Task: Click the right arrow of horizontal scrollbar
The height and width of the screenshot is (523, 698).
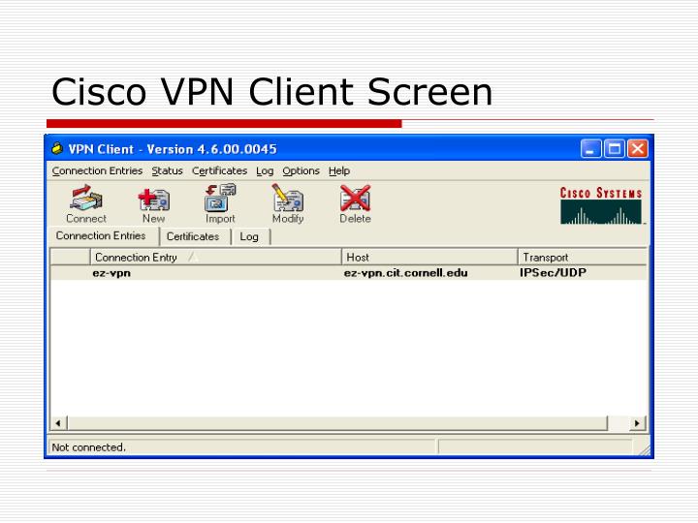Action: coord(637,423)
